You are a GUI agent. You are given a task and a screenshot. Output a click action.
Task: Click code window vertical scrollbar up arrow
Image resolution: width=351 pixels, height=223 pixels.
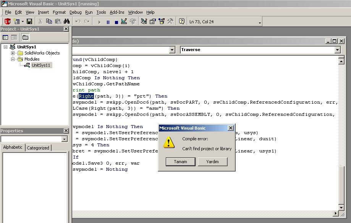click(x=341, y=61)
